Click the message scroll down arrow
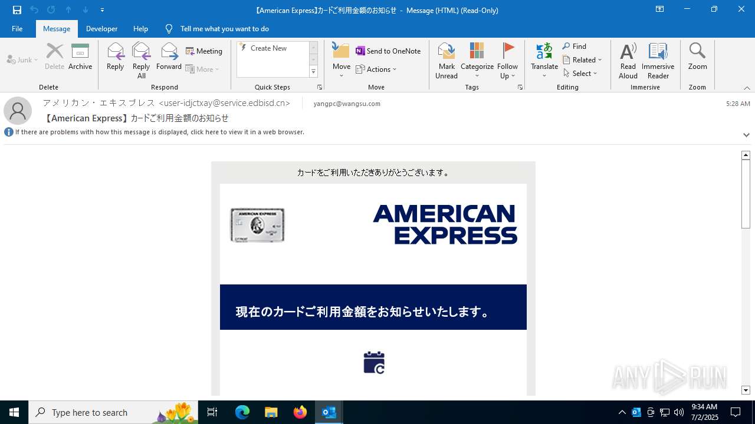This screenshot has height=424, width=755. (746, 390)
